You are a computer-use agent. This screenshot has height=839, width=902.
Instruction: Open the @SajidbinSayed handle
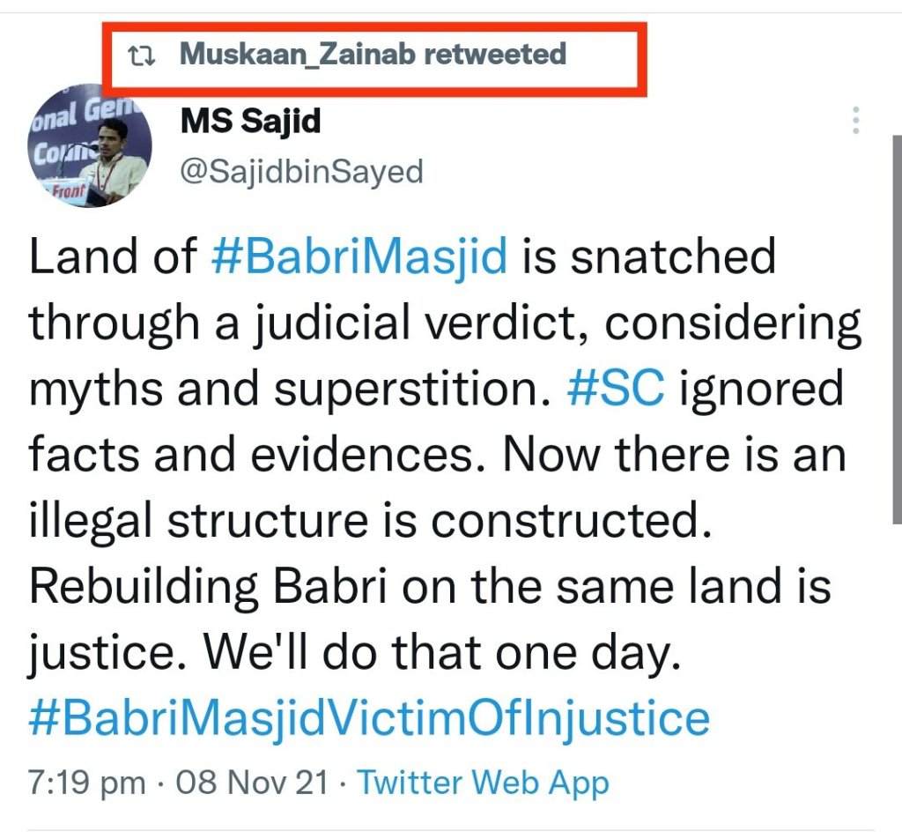[301, 171]
